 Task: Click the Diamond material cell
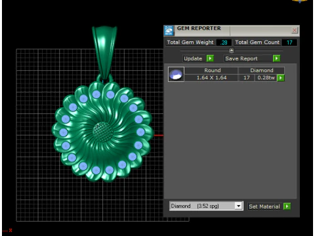click(262, 70)
